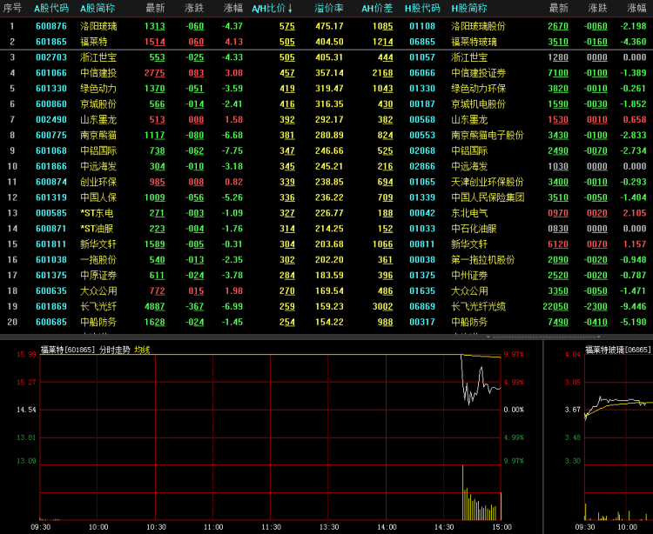The width and height of the screenshot is (653, 534).
Task: Open stock code 601066 中信建投
Action: coord(50,73)
